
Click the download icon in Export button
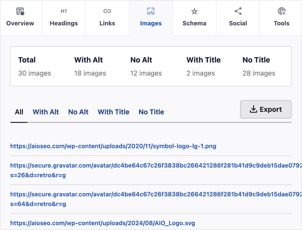pyautogui.click(x=253, y=109)
